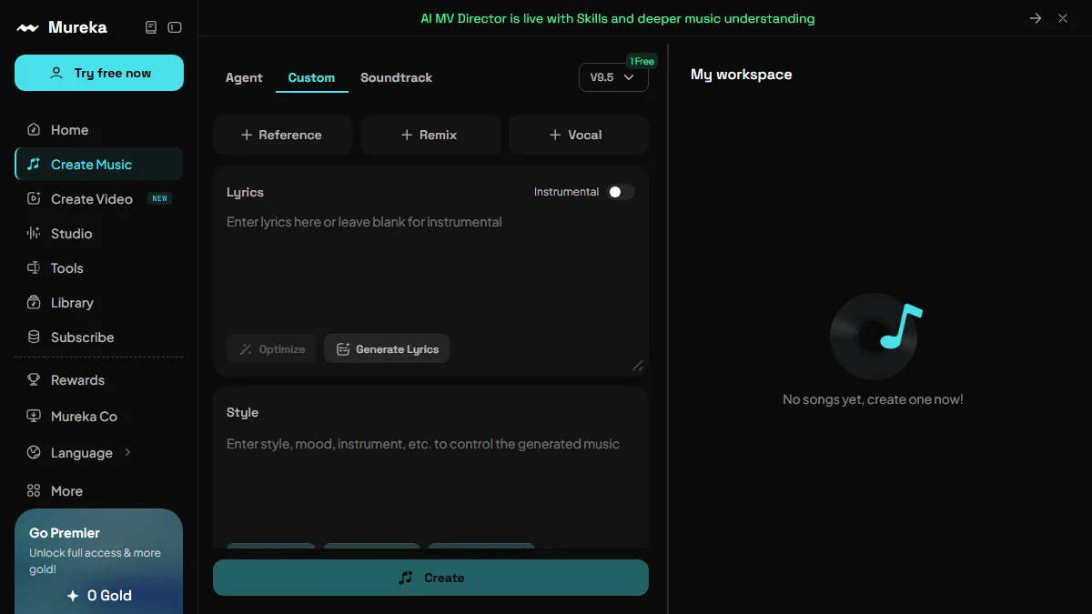1092x614 pixels.
Task: Go to Home in the sidebar
Action: tap(99, 130)
